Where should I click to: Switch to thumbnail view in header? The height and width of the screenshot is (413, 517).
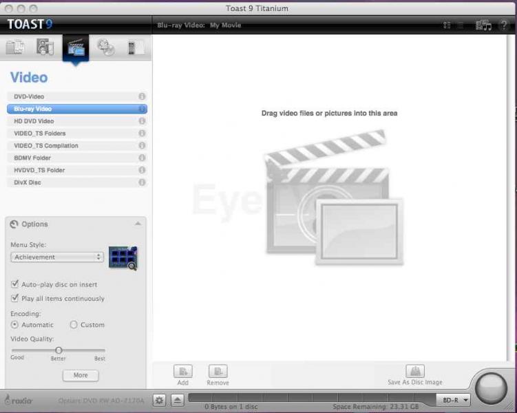(x=447, y=25)
